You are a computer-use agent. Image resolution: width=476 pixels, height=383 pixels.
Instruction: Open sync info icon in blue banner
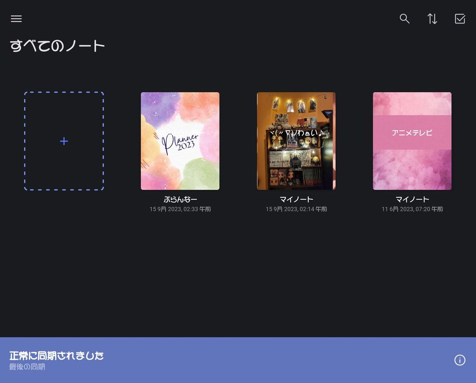click(460, 360)
